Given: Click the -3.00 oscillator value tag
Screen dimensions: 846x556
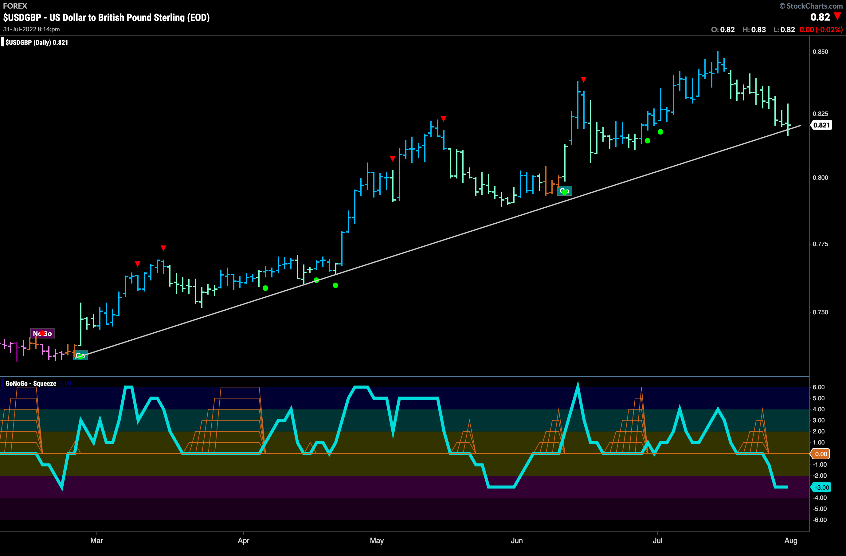Looking at the screenshot, I should tap(821, 487).
